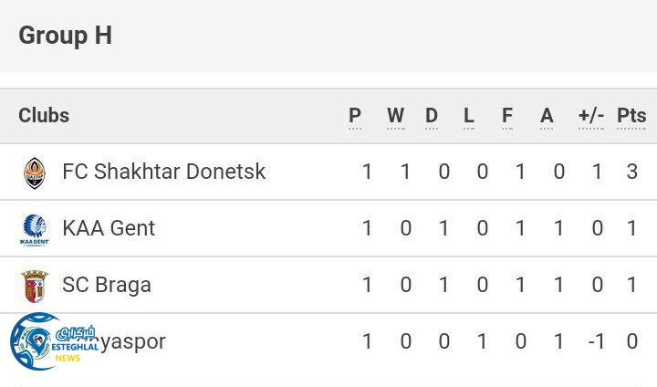The image size is (657, 387).
Task: Click the P (played) column header
Action: (355, 116)
